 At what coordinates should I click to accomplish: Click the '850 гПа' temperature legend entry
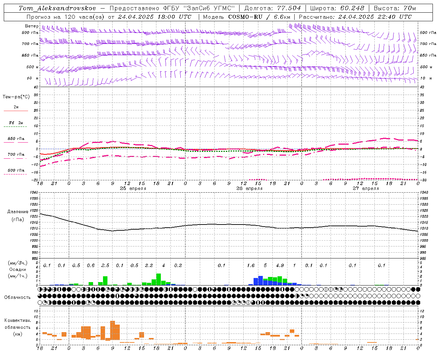coord(16,139)
